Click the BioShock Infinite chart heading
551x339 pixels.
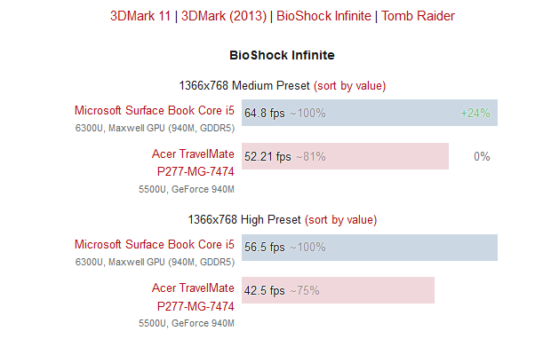282,55
